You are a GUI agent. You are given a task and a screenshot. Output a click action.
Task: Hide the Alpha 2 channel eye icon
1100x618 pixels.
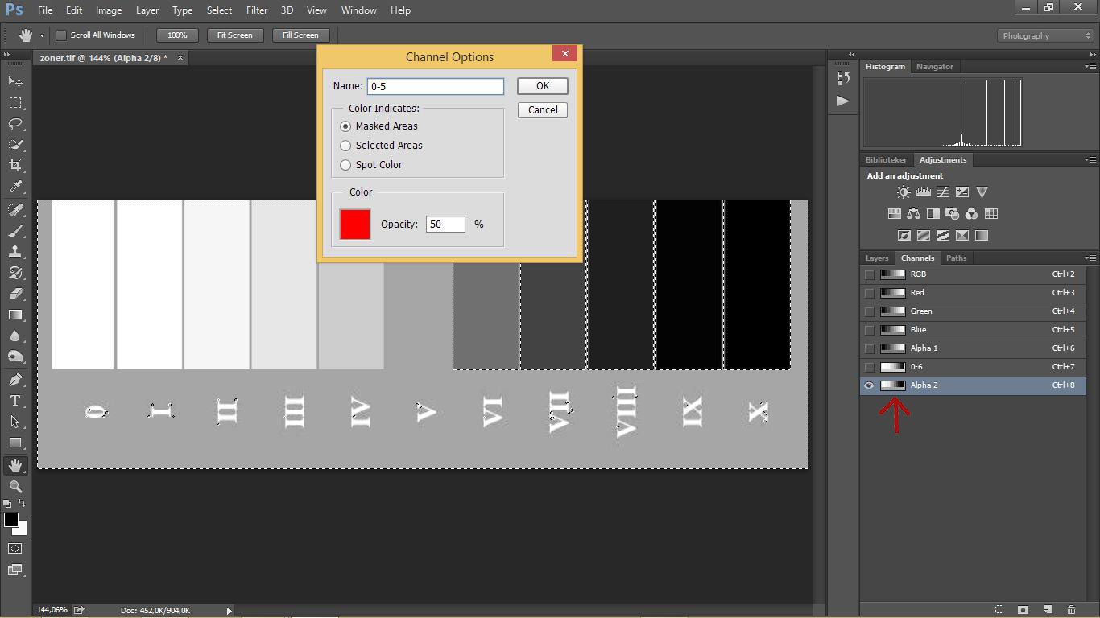[x=869, y=385]
